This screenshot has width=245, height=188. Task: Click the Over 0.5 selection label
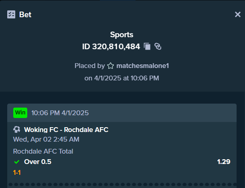point(38,162)
